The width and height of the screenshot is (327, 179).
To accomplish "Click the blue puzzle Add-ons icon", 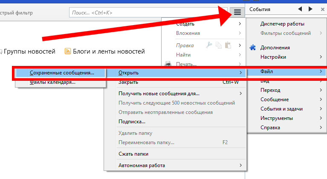I will click(x=252, y=48).
